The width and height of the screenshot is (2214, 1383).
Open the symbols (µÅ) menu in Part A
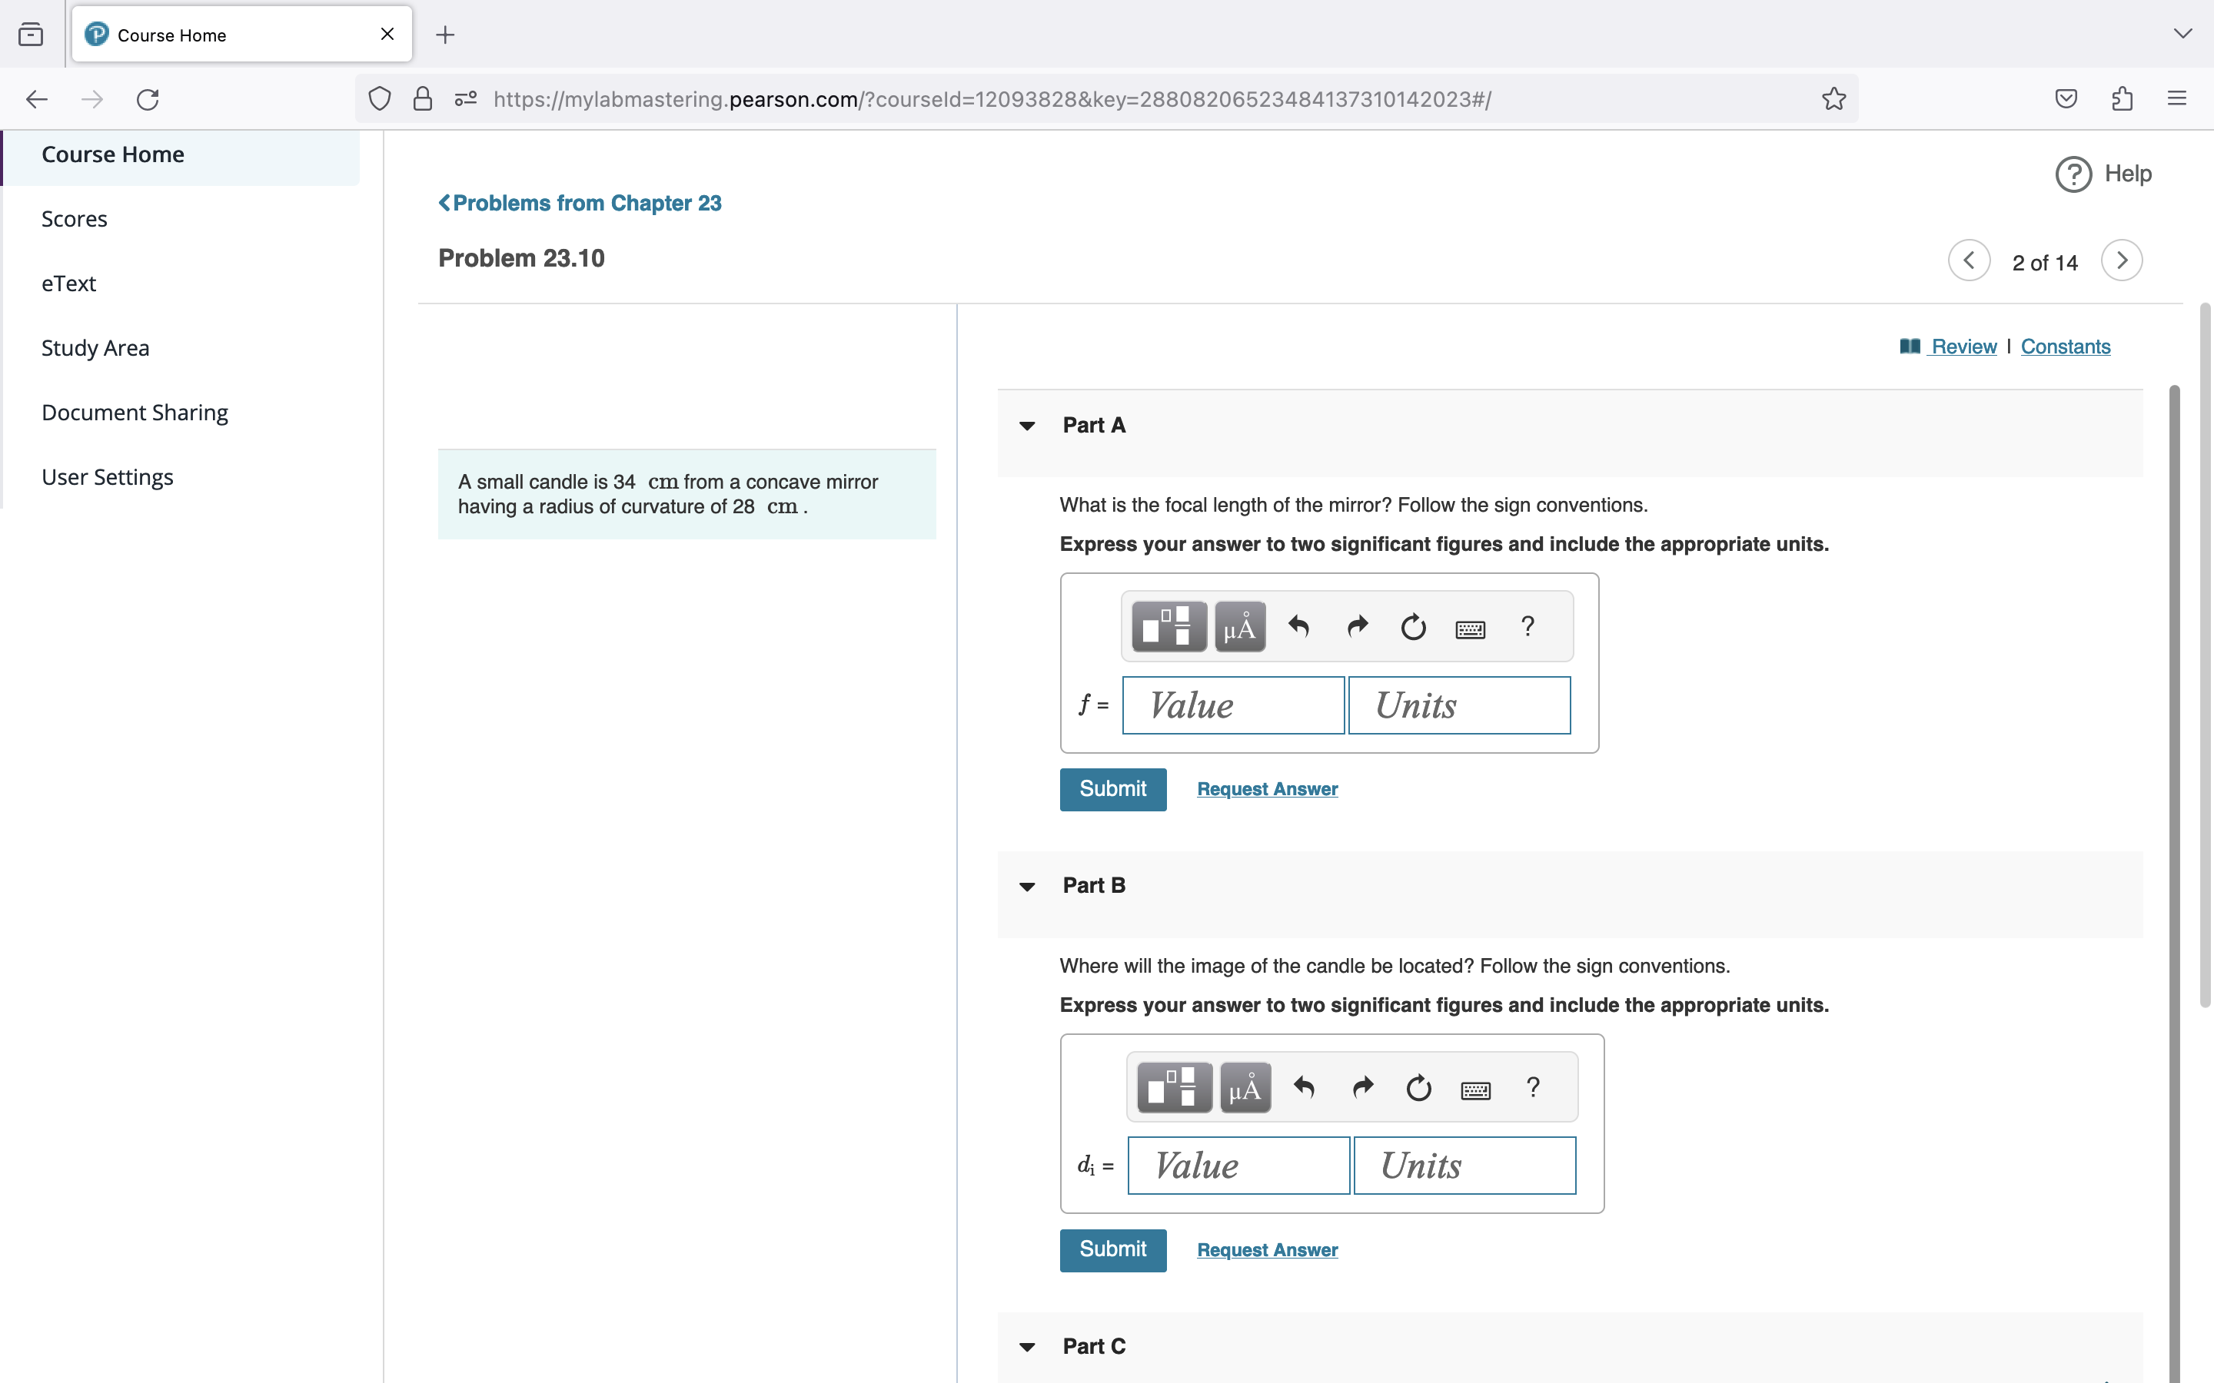click(x=1240, y=626)
